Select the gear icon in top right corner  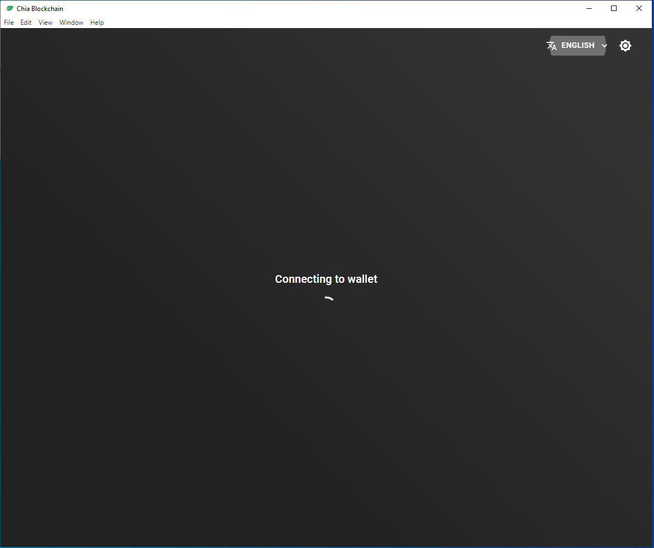click(x=625, y=46)
